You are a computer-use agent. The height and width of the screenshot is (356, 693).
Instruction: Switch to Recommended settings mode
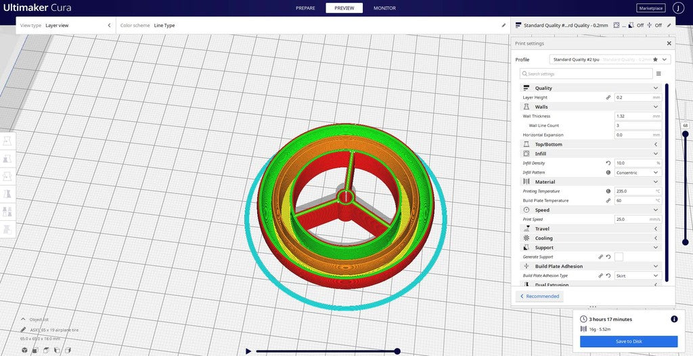point(539,296)
